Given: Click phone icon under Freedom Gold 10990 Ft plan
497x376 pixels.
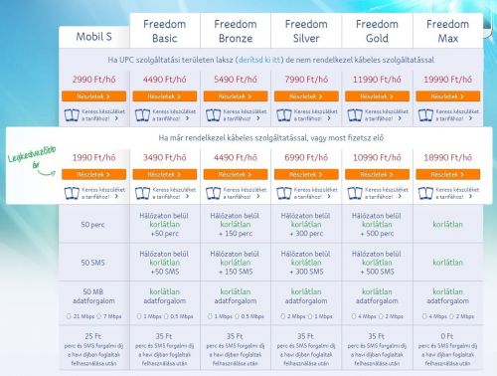Looking at the screenshot, I should pos(355,193).
